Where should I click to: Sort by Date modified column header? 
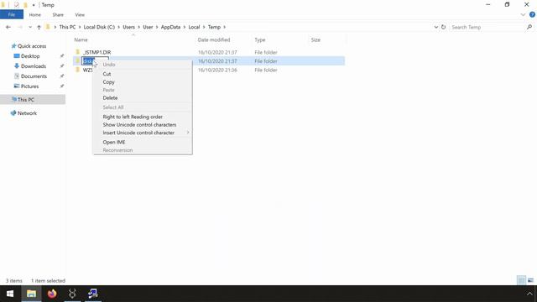214,39
